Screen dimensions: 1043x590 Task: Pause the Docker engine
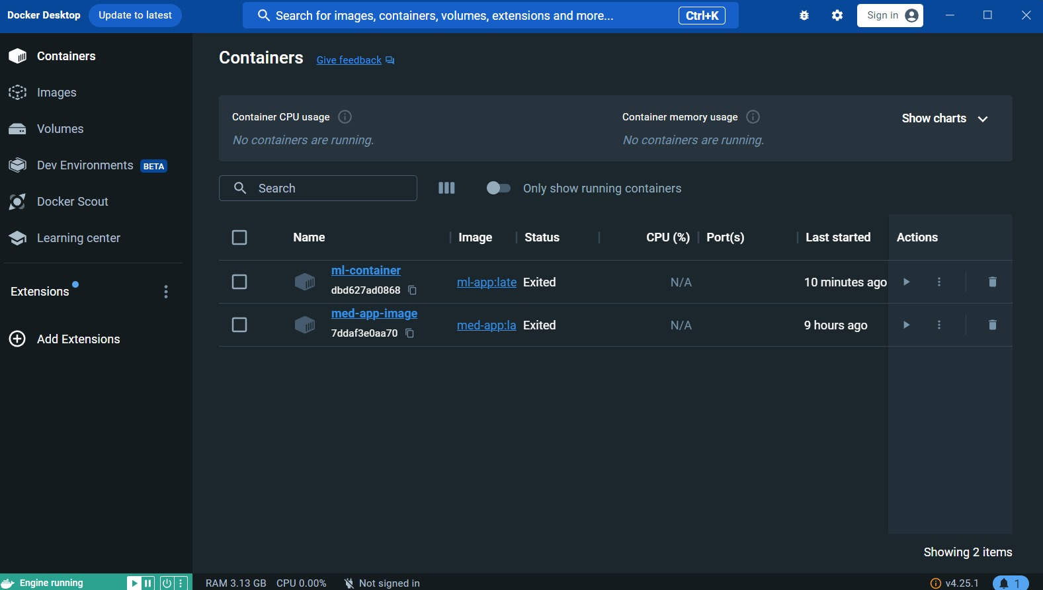(148, 583)
